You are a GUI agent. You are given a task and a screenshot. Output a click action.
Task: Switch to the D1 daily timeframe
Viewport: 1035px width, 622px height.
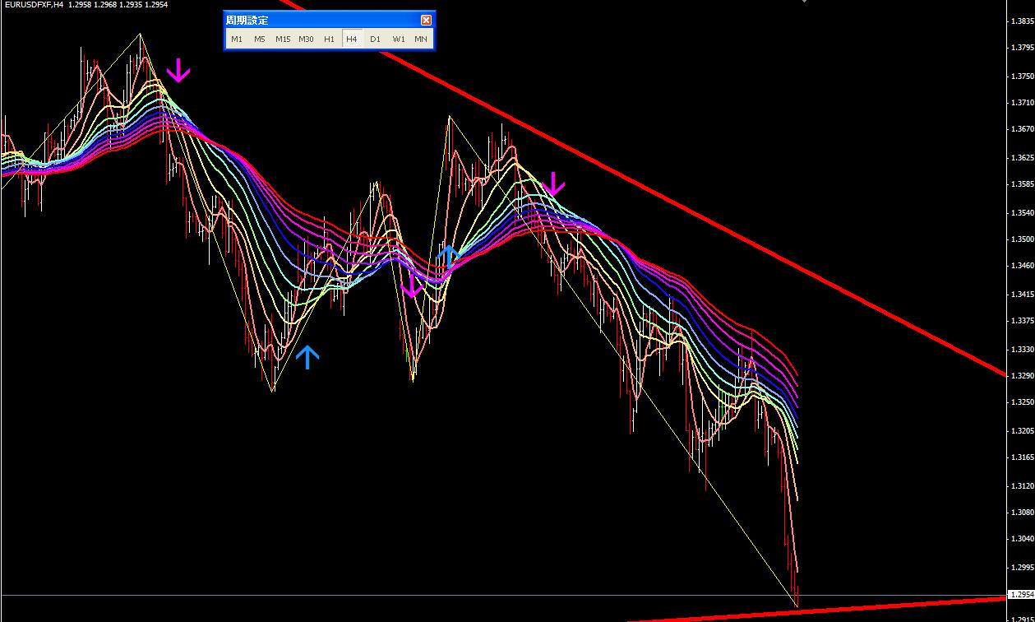tap(375, 39)
